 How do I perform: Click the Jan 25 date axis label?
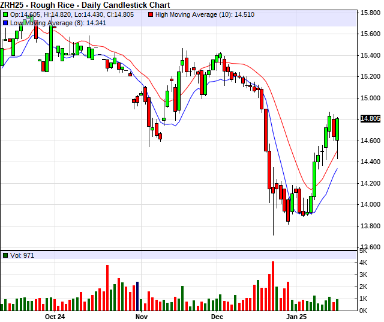[296, 316]
